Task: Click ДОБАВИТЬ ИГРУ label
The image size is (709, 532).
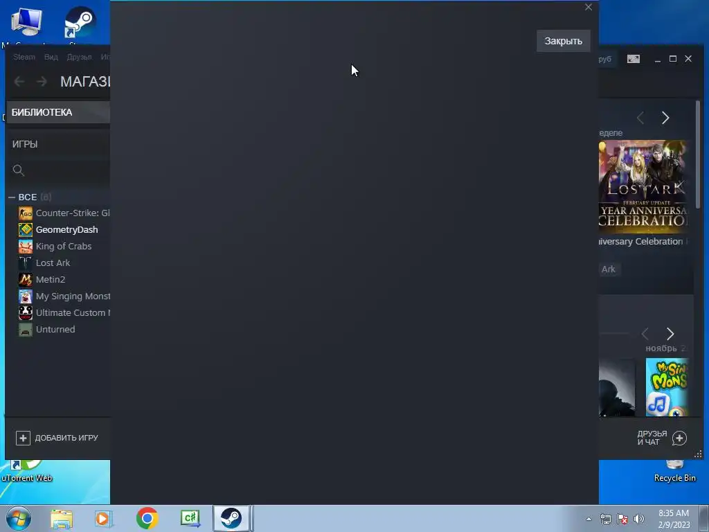Action: pyautogui.click(x=66, y=438)
